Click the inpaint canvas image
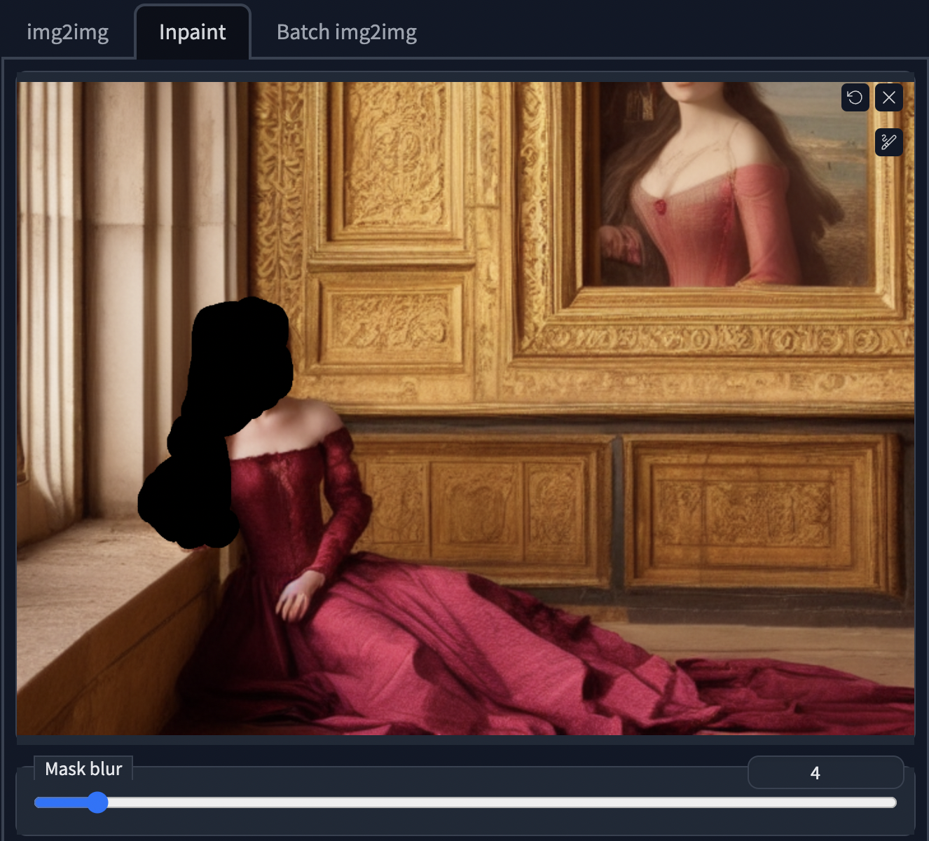The width and height of the screenshot is (929, 841). coord(465,409)
